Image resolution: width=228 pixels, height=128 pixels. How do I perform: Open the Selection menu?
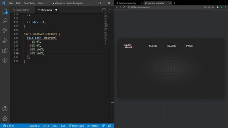tap(29, 3)
